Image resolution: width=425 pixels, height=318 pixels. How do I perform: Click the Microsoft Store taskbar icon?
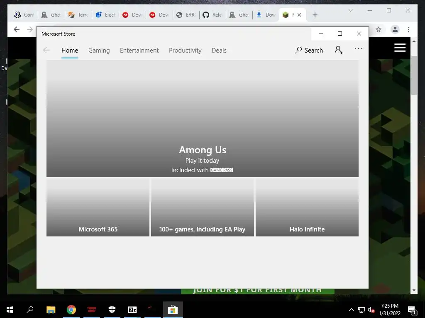pos(173,310)
